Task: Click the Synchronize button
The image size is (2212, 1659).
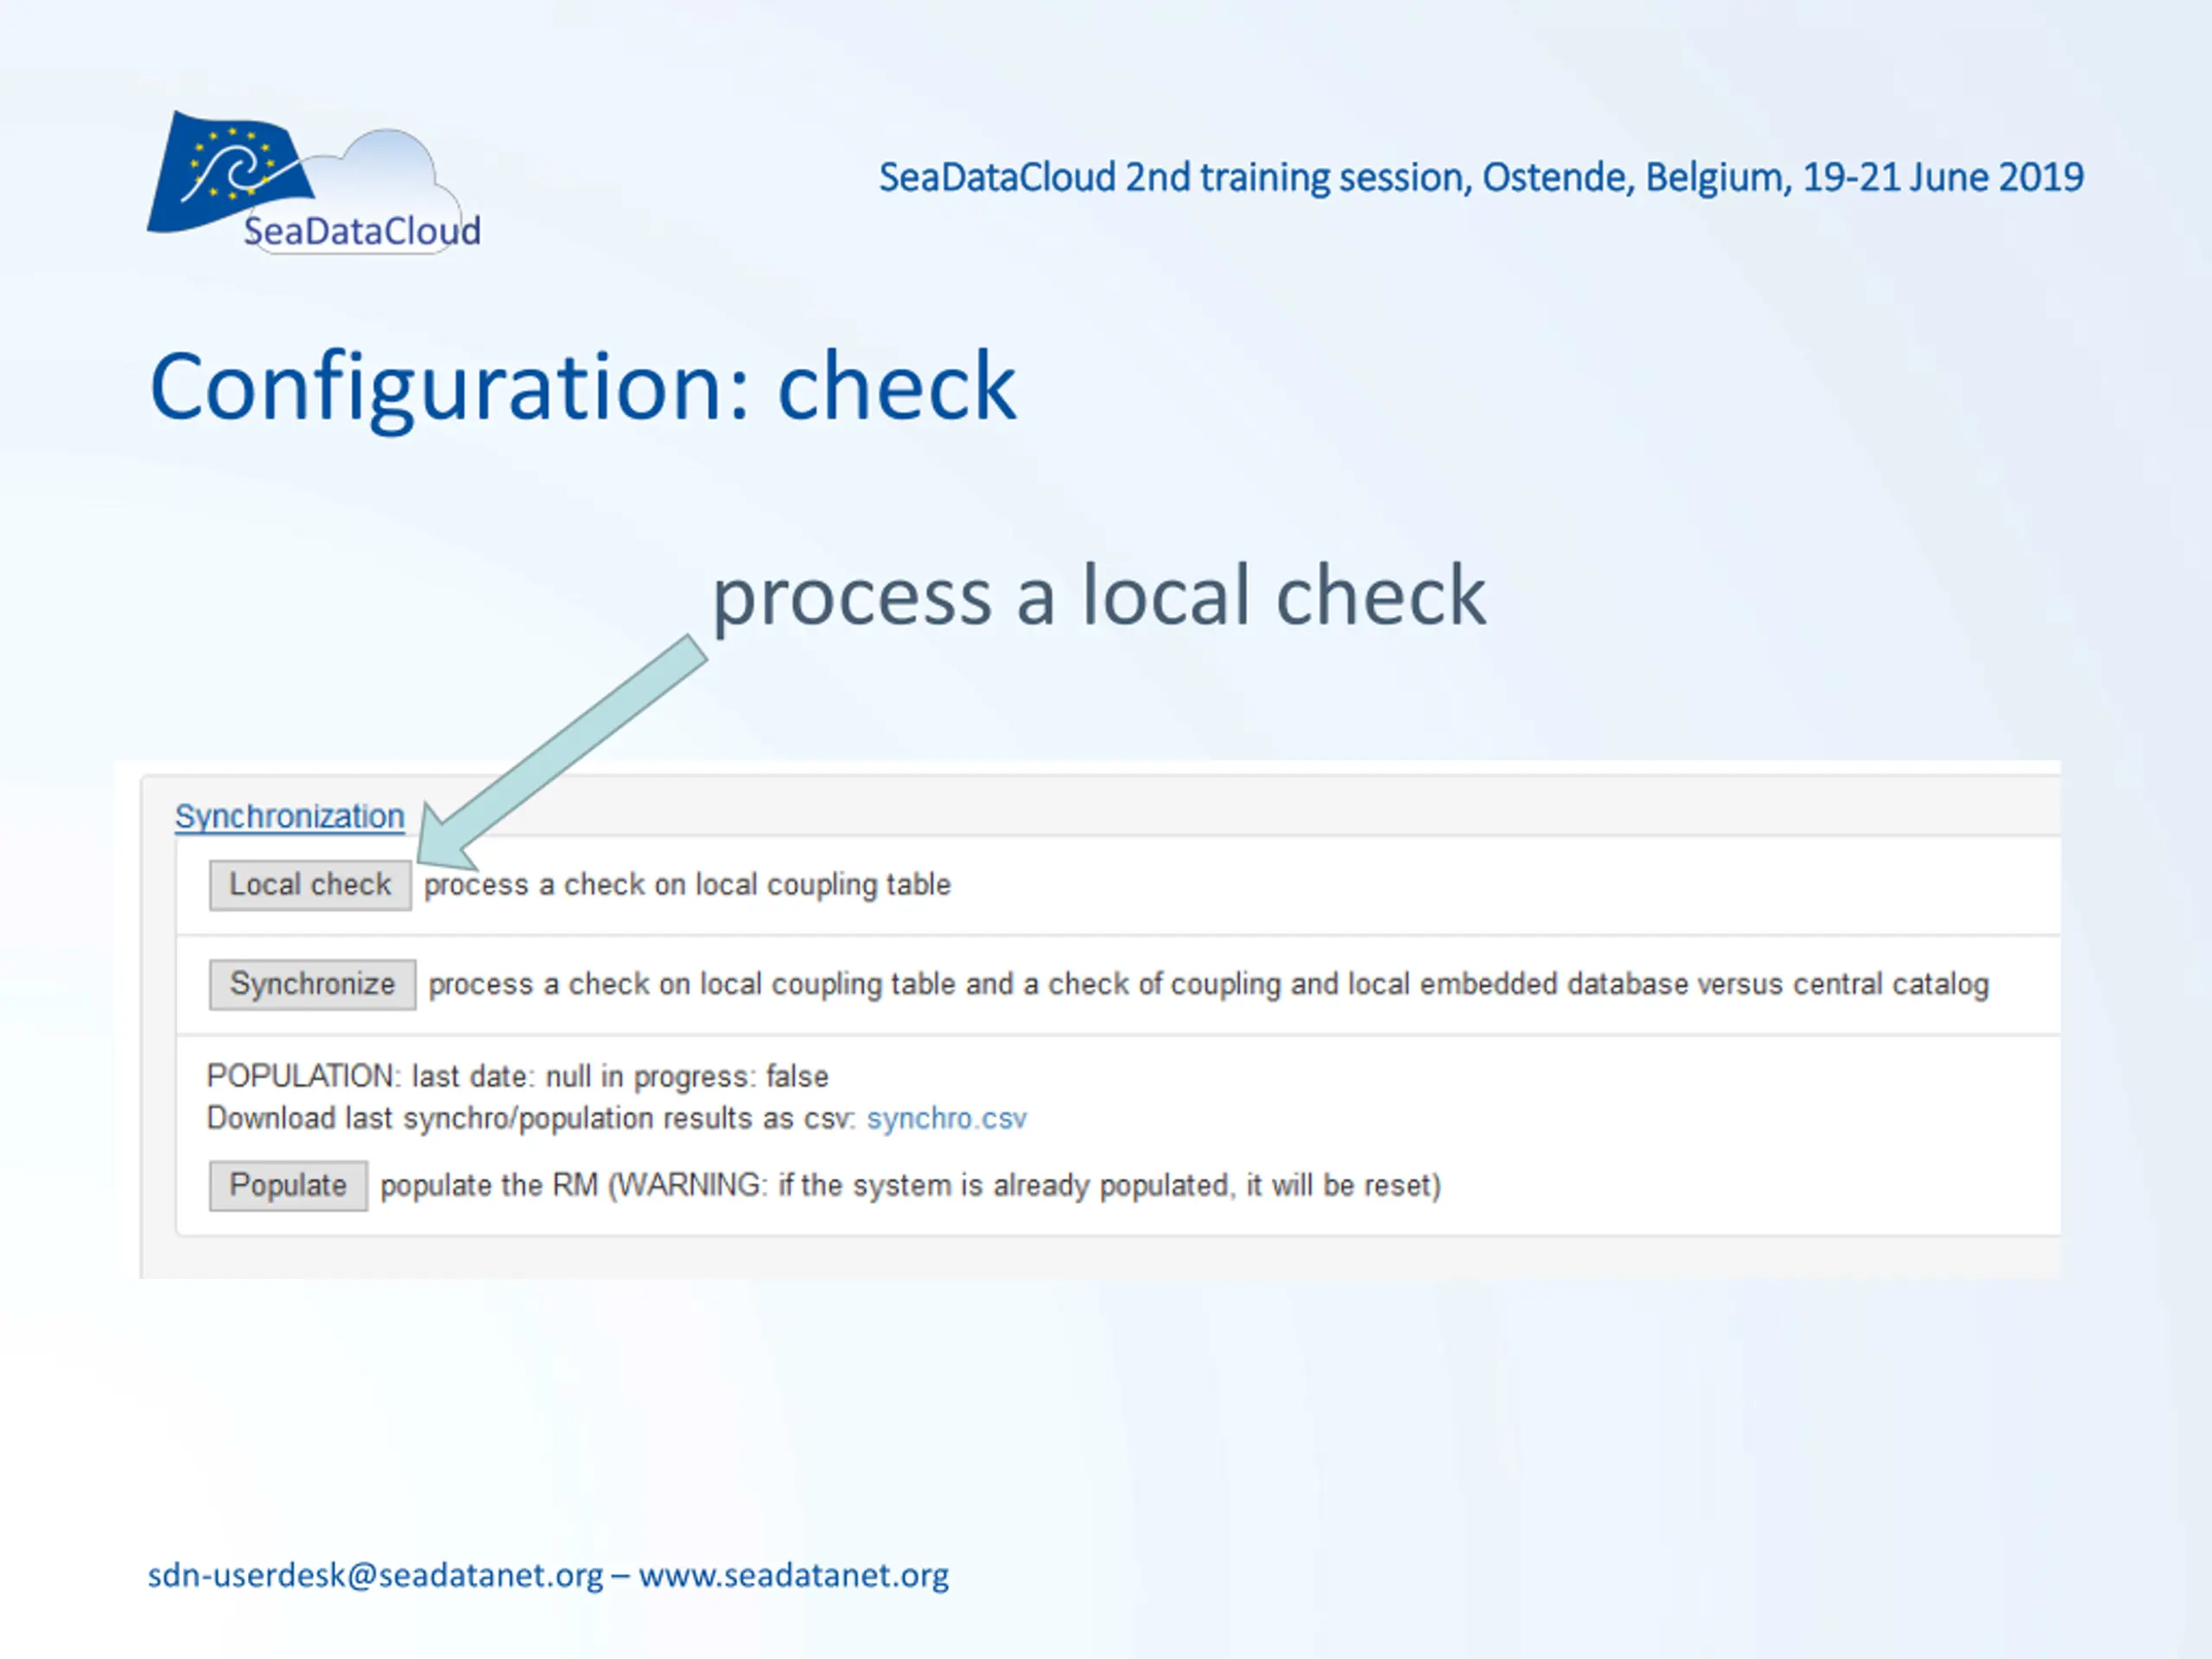Action: [x=312, y=984]
